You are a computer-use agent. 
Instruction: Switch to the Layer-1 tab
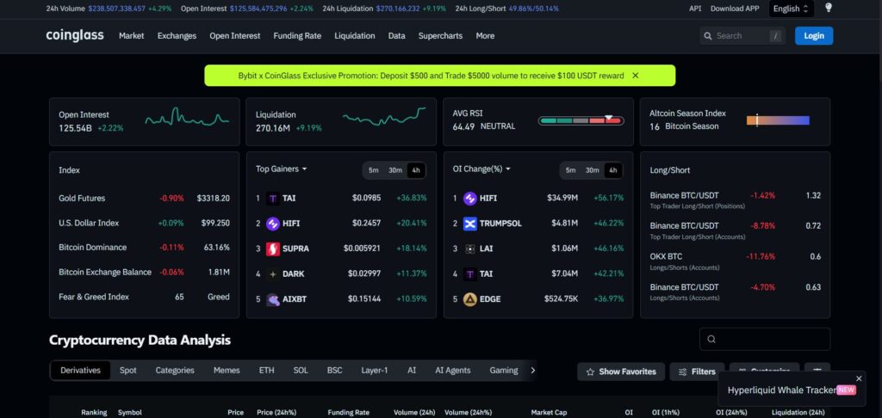point(374,370)
